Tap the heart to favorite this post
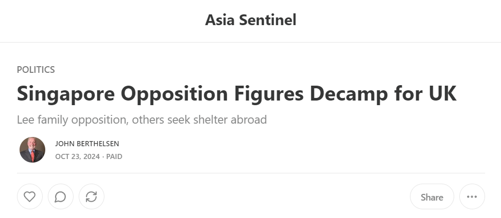 tap(30, 196)
